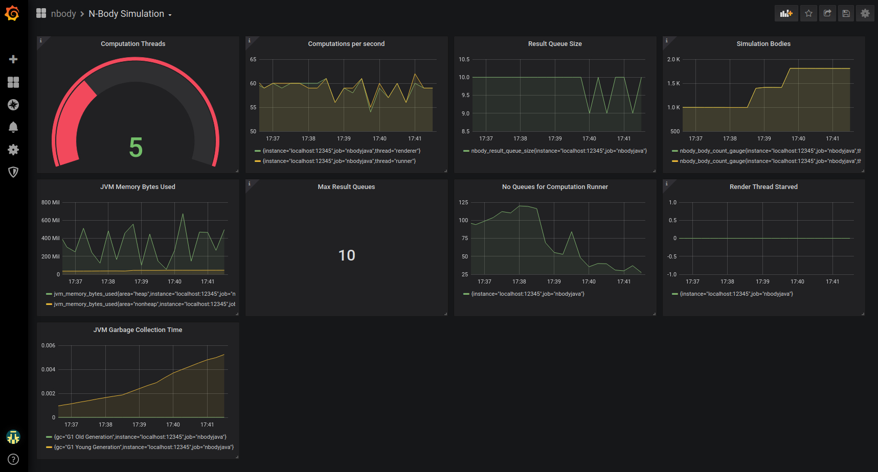Show info for the Render Thread Starved panel
878x472 pixels.
coord(667,184)
